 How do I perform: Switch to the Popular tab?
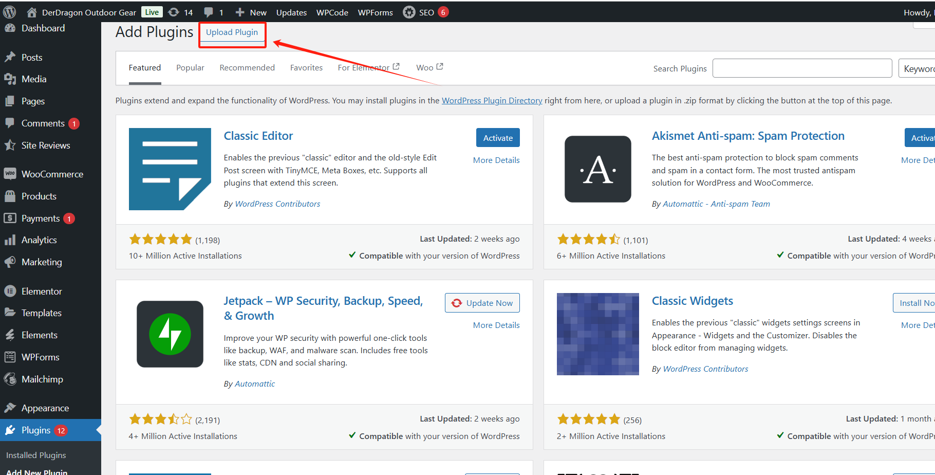[x=190, y=68]
